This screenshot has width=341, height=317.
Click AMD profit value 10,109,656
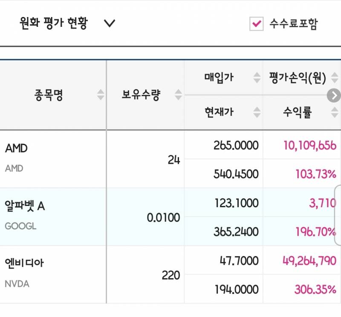[x=310, y=146]
